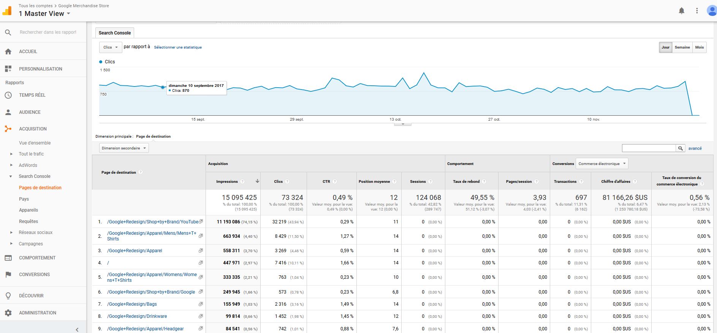
Task: Open the Clics metric dropdown
Action: point(111,47)
